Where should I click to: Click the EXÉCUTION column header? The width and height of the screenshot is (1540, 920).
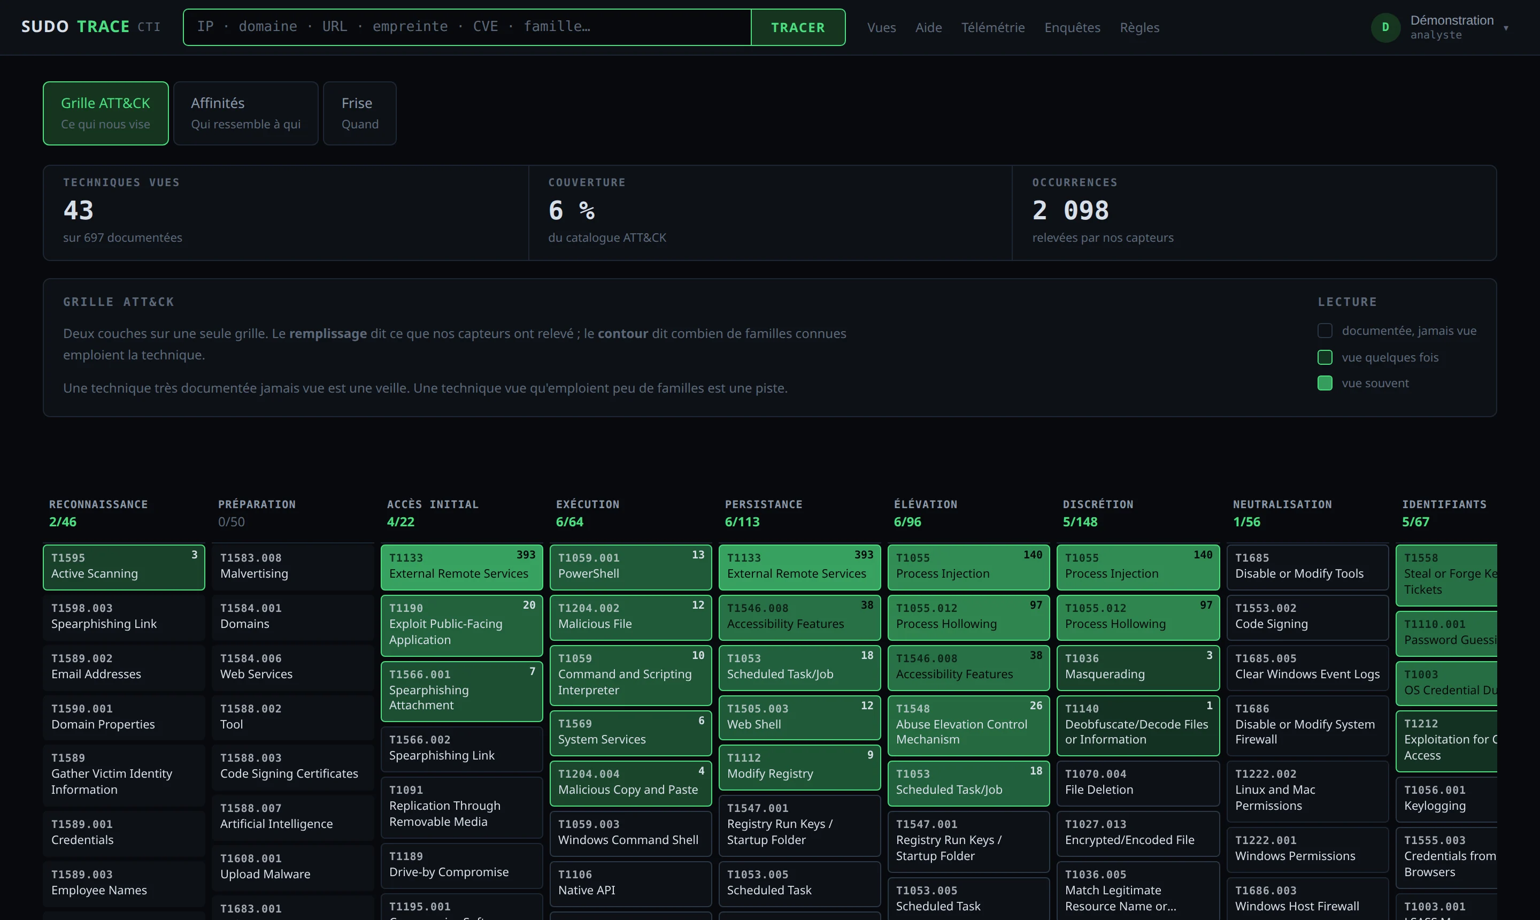pyautogui.click(x=588, y=504)
